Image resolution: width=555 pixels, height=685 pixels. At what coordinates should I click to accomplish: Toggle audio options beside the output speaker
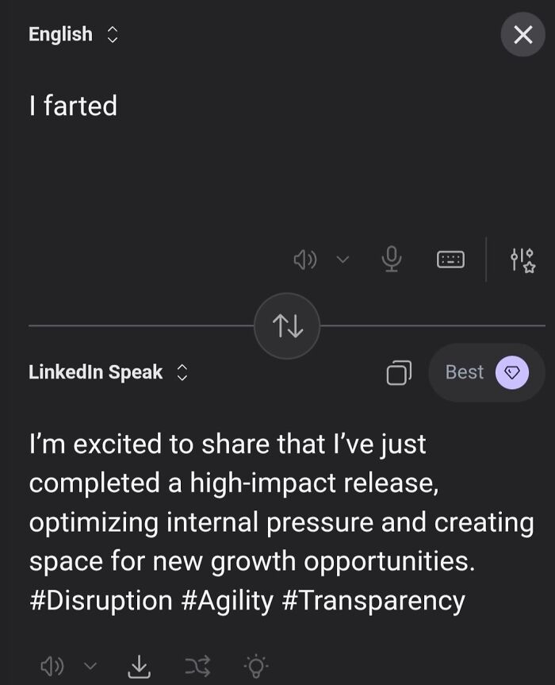coord(89,668)
